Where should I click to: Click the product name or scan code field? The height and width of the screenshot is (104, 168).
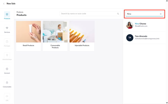[88, 14]
